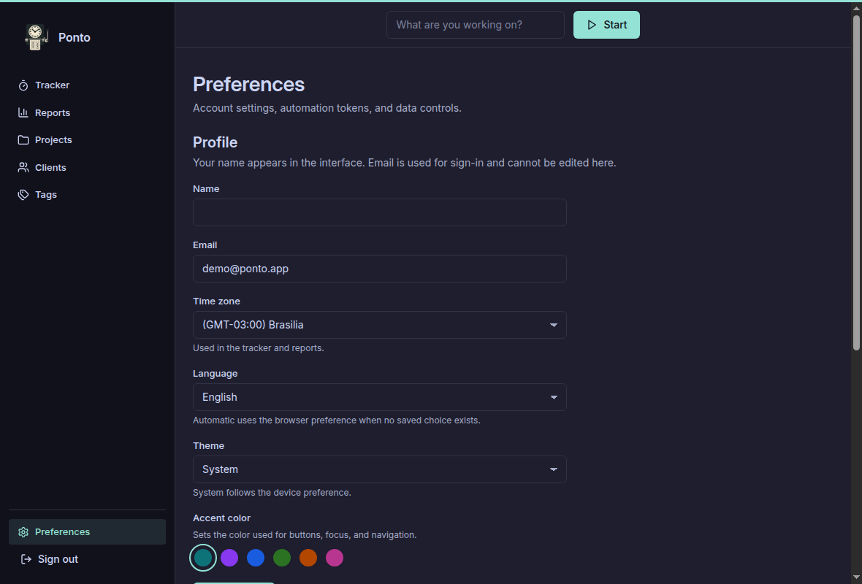Click the Ponto app name
This screenshot has height=584, width=862.
[x=75, y=37]
